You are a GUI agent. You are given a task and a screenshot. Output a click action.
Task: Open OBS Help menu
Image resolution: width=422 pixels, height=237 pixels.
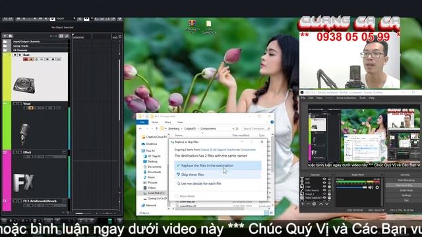(x=372, y=98)
